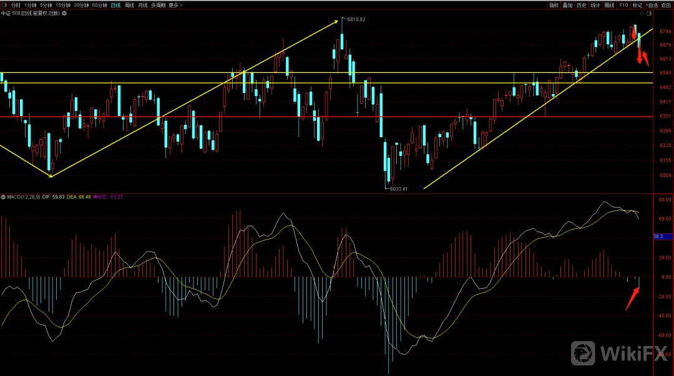Click the 叠加 overlay button
674x376 pixels.
[567, 5]
